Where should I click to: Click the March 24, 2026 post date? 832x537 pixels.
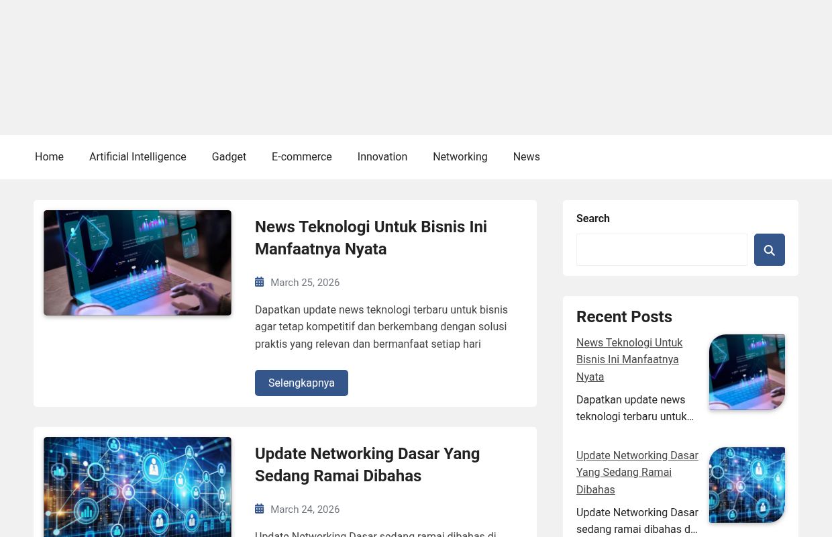305,509
